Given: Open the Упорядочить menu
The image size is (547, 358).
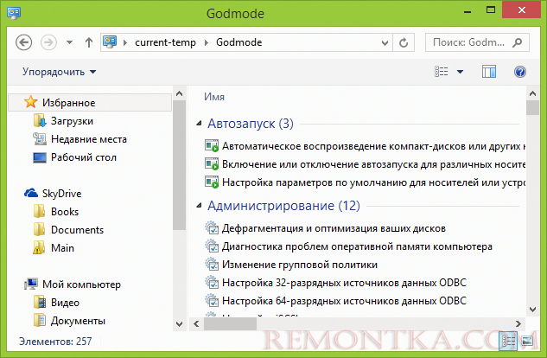Looking at the screenshot, I should coord(59,72).
